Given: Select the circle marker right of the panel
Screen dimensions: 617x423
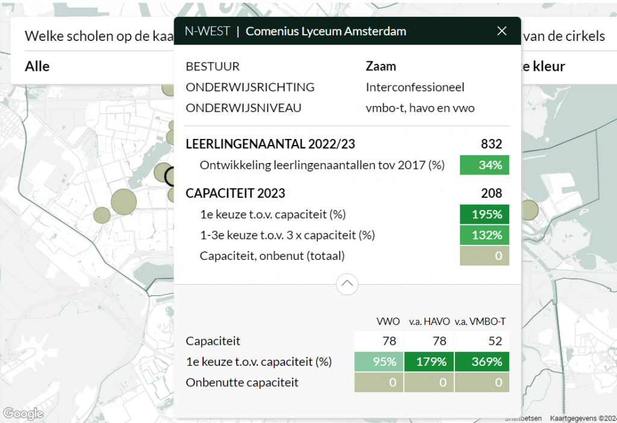Looking at the screenshot, I should coord(530,210).
